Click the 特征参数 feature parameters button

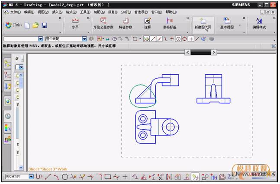pyautogui.click(x=126, y=23)
